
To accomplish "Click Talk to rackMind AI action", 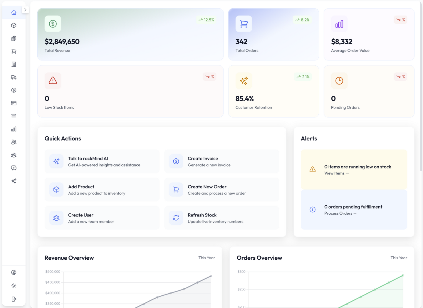I will coord(102,161).
